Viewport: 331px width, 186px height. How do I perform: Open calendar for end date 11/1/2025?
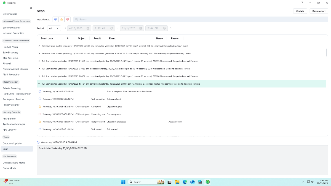coord(140,28)
